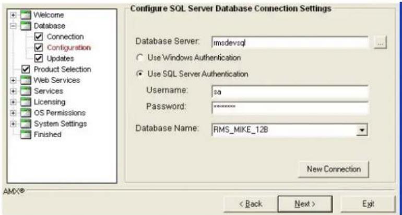Select Use Windows Authentication radio button

(140, 58)
